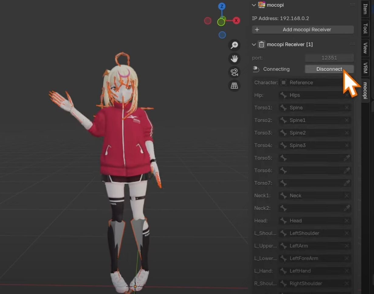Use eyedropper on Neck2 field

(347, 208)
